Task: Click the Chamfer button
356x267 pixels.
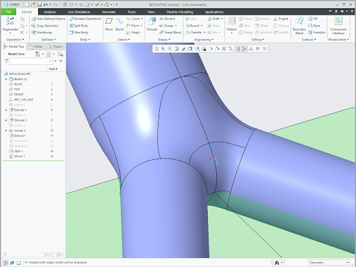Action: click(x=195, y=33)
